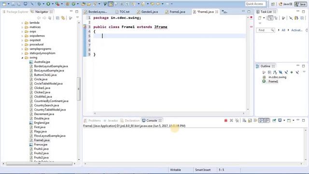Click the New Task icon in Task List
The width and height of the screenshot is (309, 174).
(260, 18)
